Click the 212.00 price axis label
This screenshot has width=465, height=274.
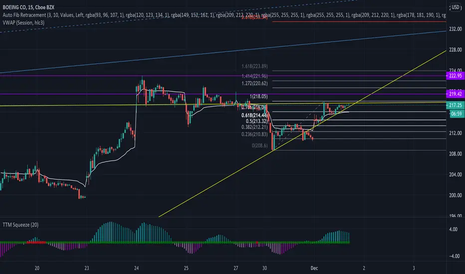456,133
